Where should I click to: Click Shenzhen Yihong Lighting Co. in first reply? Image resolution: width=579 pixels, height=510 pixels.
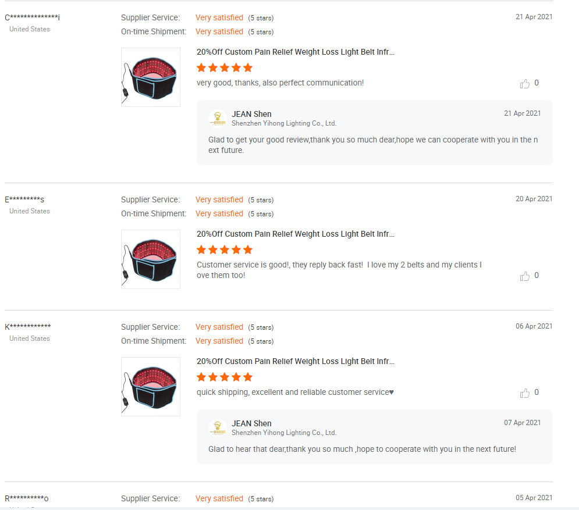pyautogui.click(x=284, y=123)
